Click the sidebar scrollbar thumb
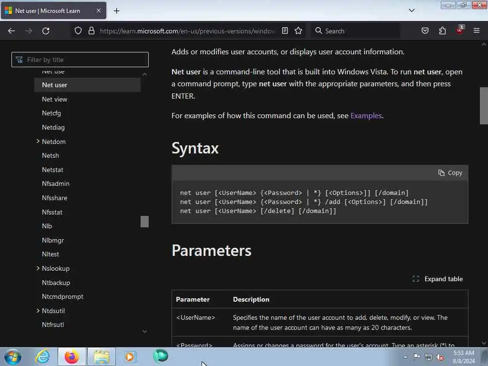 (x=145, y=222)
